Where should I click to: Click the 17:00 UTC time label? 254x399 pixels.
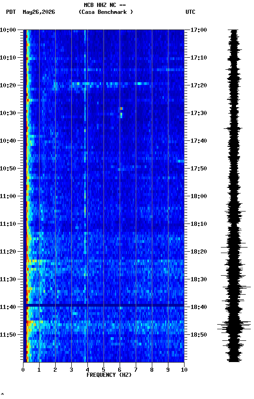coord(199,30)
